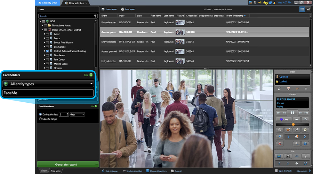Pause the camera video playback

coord(292,113)
